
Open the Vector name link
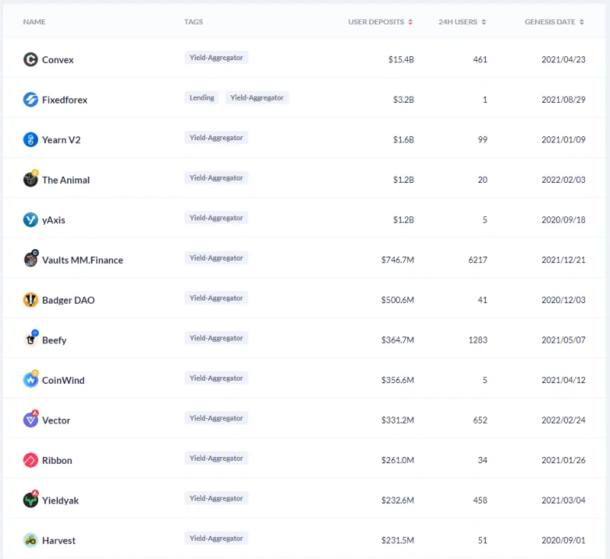coord(56,420)
